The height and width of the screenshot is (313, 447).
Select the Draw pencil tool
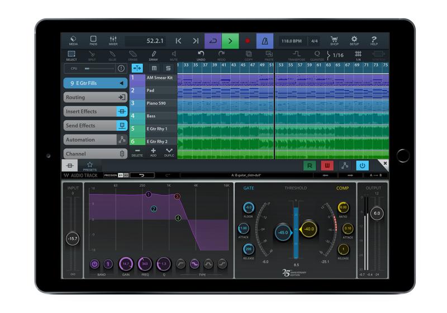tap(153, 55)
